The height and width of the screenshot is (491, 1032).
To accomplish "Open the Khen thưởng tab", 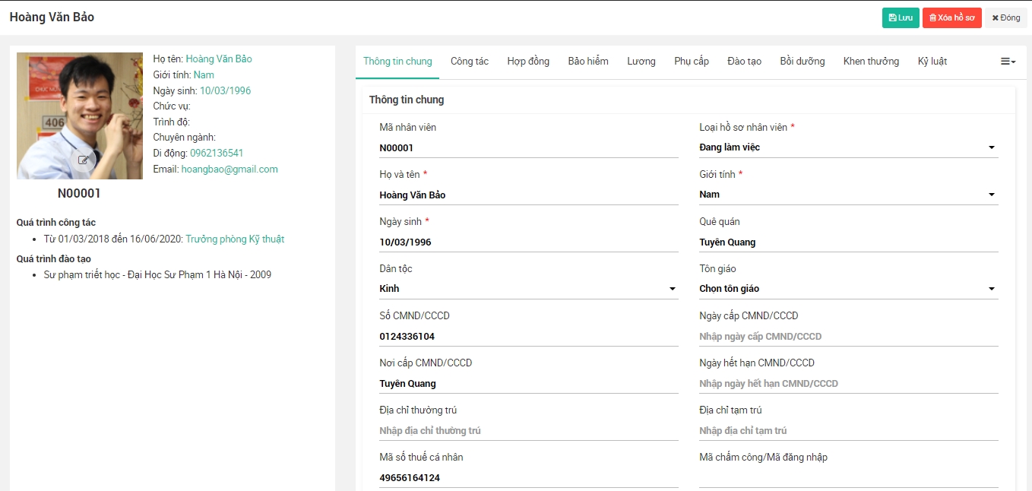I will pyautogui.click(x=871, y=62).
